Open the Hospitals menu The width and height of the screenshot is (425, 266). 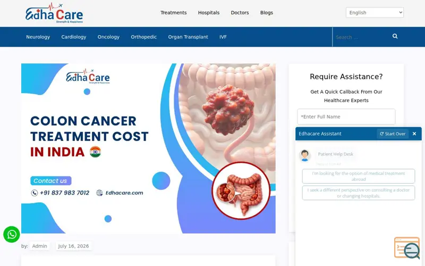[x=209, y=13]
